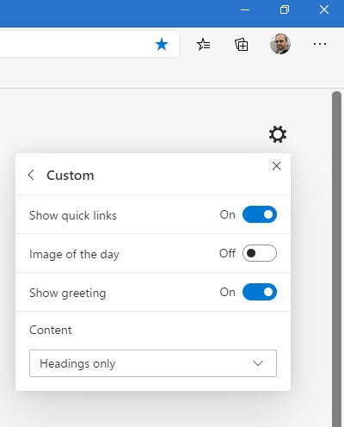Open the Favorites list icon
344x427 pixels.
pos(203,45)
